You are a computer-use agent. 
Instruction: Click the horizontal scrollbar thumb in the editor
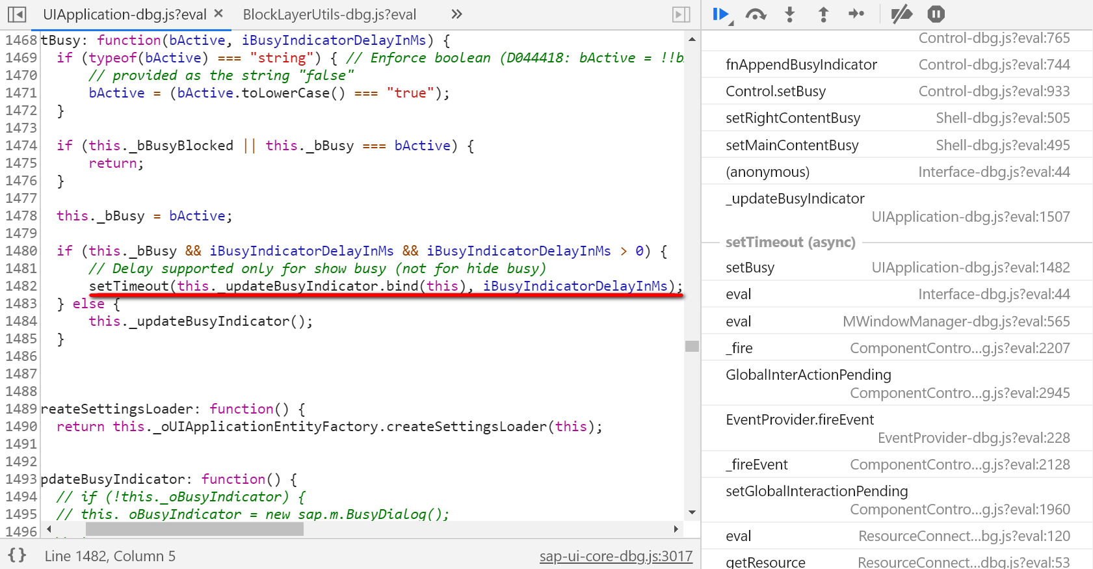tap(194, 529)
